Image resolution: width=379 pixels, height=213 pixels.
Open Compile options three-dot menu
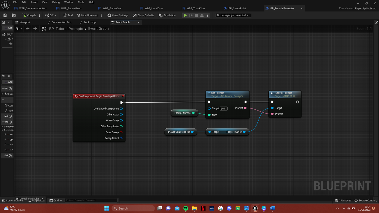(x=39, y=15)
